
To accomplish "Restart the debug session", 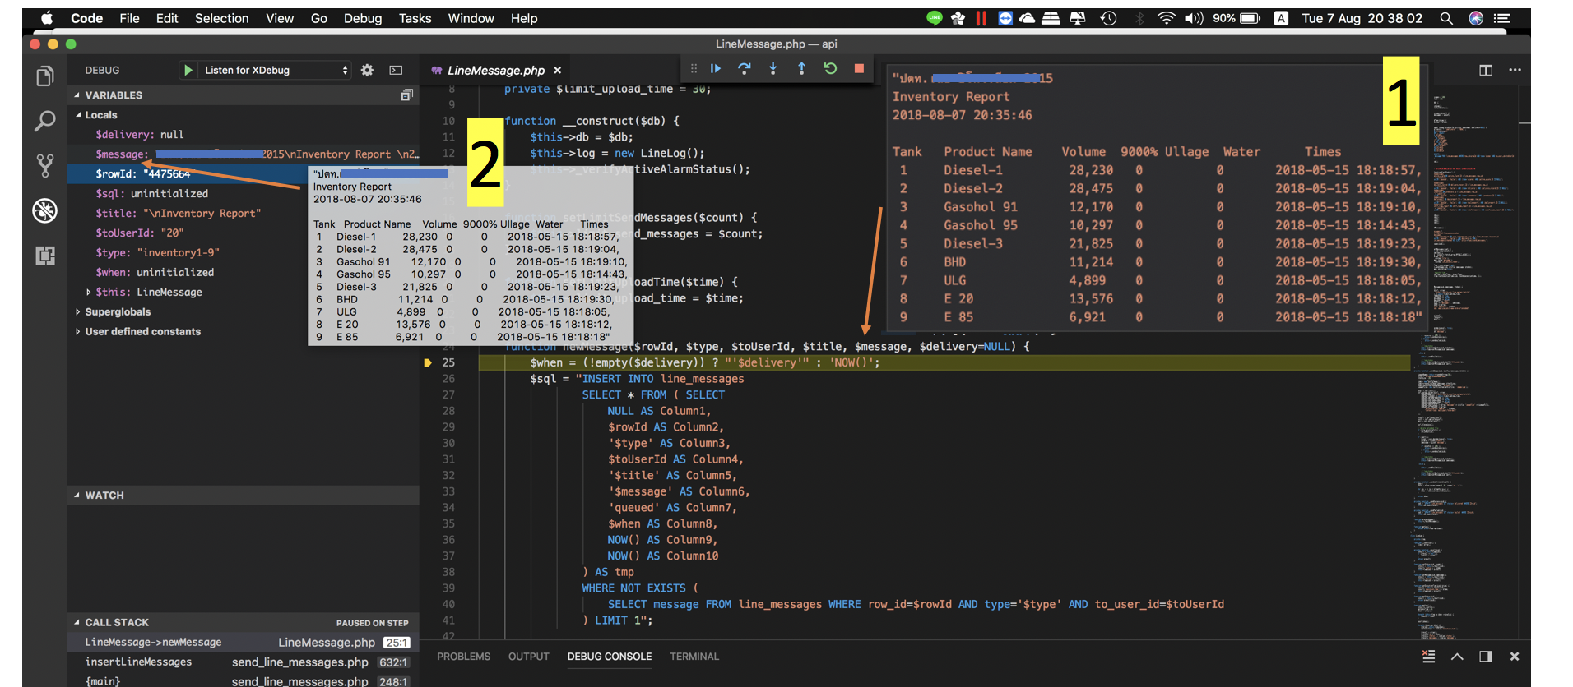I will click(831, 69).
